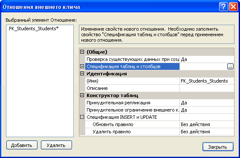Expand Спецификация таблиц и столбцов node
Screen dimensions: 240x158
pyautogui.click(x=82, y=66)
